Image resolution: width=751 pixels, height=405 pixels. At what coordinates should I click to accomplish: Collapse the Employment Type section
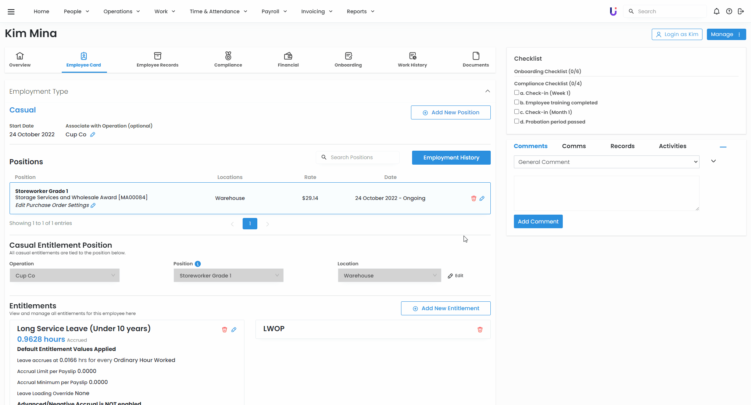[x=487, y=91]
